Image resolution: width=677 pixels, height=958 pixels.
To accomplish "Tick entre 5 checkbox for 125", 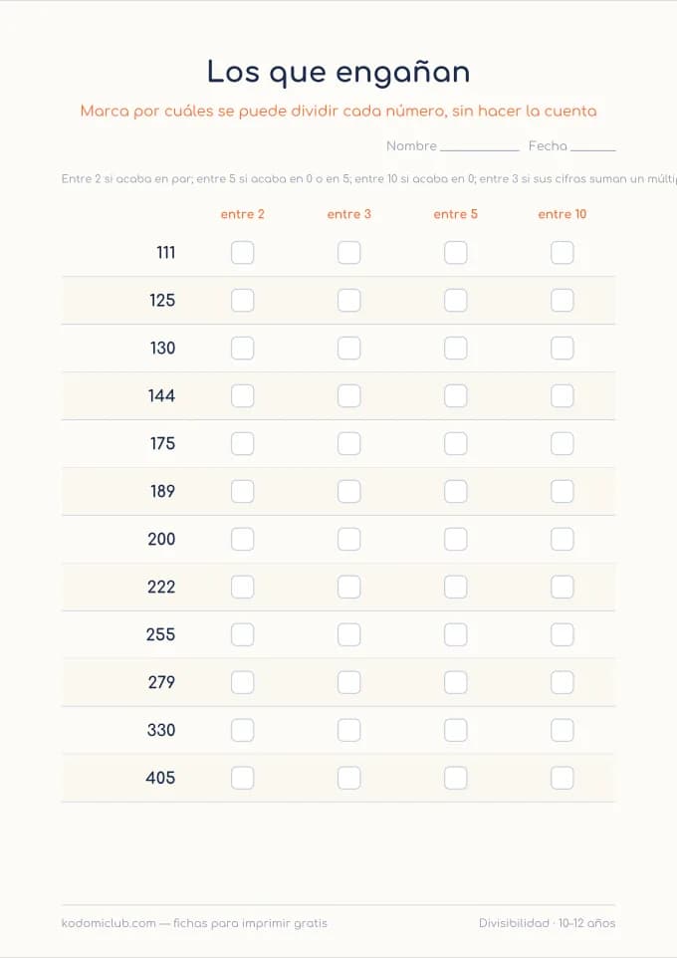I will (x=456, y=300).
